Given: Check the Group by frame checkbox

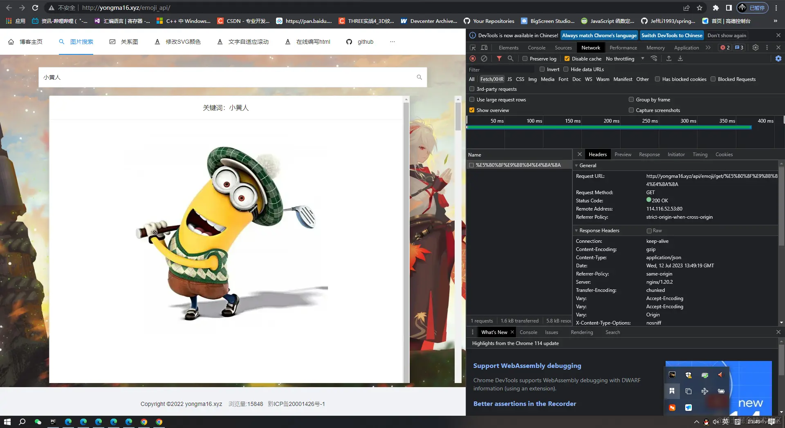Looking at the screenshot, I should (631, 100).
